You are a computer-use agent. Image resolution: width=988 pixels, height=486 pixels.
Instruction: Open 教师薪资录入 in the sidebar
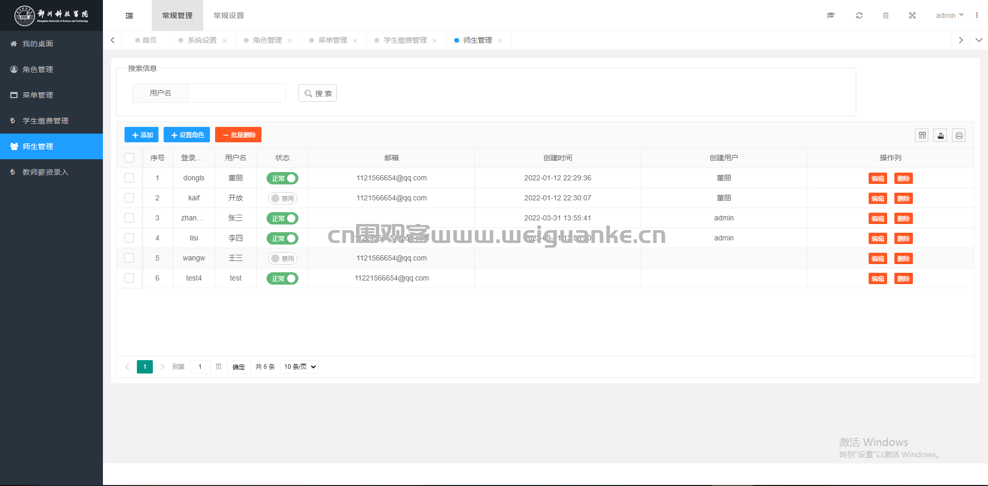click(x=51, y=172)
